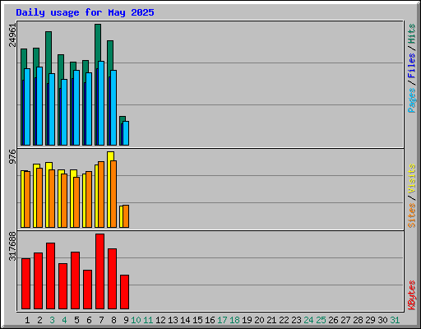Select the day 7 green hits bar
This screenshot has width=421, height=329.
[x=98, y=43]
